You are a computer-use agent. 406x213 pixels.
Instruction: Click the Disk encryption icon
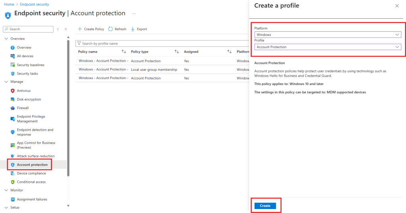click(x=12, y=99)
